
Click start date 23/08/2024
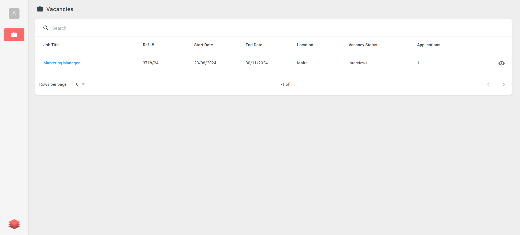(205, 63)
